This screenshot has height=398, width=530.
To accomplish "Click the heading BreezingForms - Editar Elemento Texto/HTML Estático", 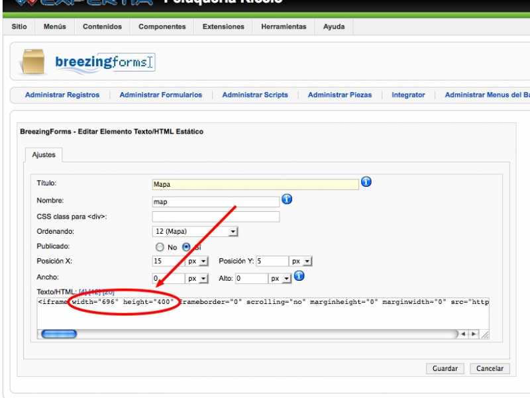I will [x=111, y=131].
